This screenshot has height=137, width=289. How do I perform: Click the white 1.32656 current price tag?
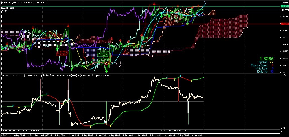pos(284,10)
